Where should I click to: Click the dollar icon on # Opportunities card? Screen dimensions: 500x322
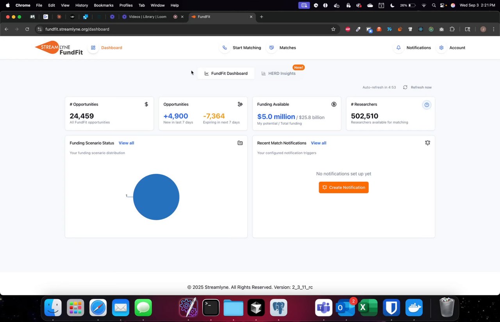[146, 104]
